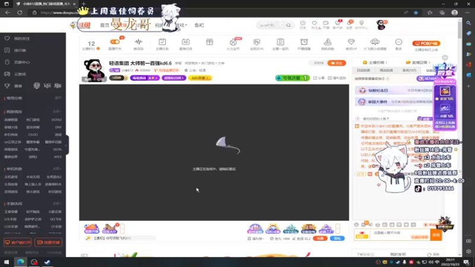
Task: Open the more options ellipsis icon
Action: [398, 42]
